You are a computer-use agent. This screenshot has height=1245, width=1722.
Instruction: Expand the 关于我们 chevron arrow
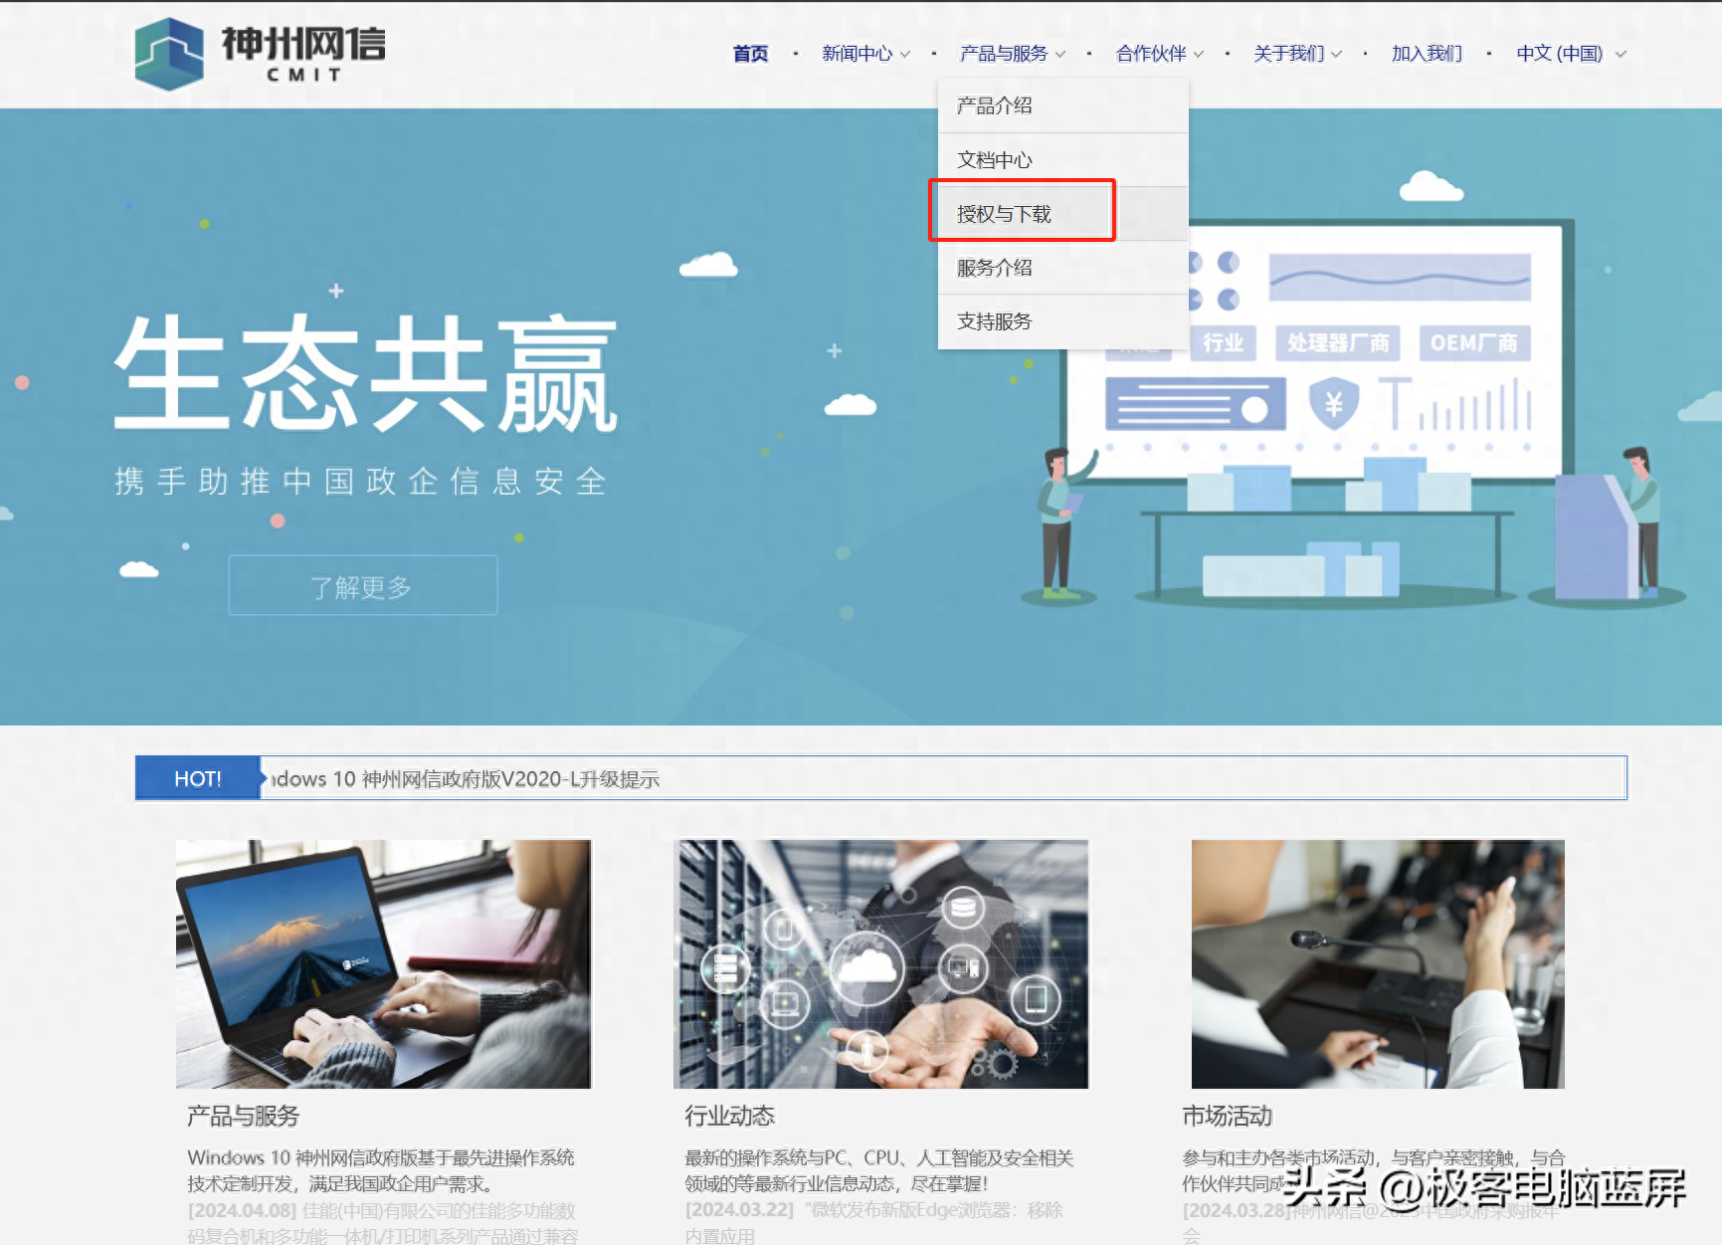[1337, 55]
